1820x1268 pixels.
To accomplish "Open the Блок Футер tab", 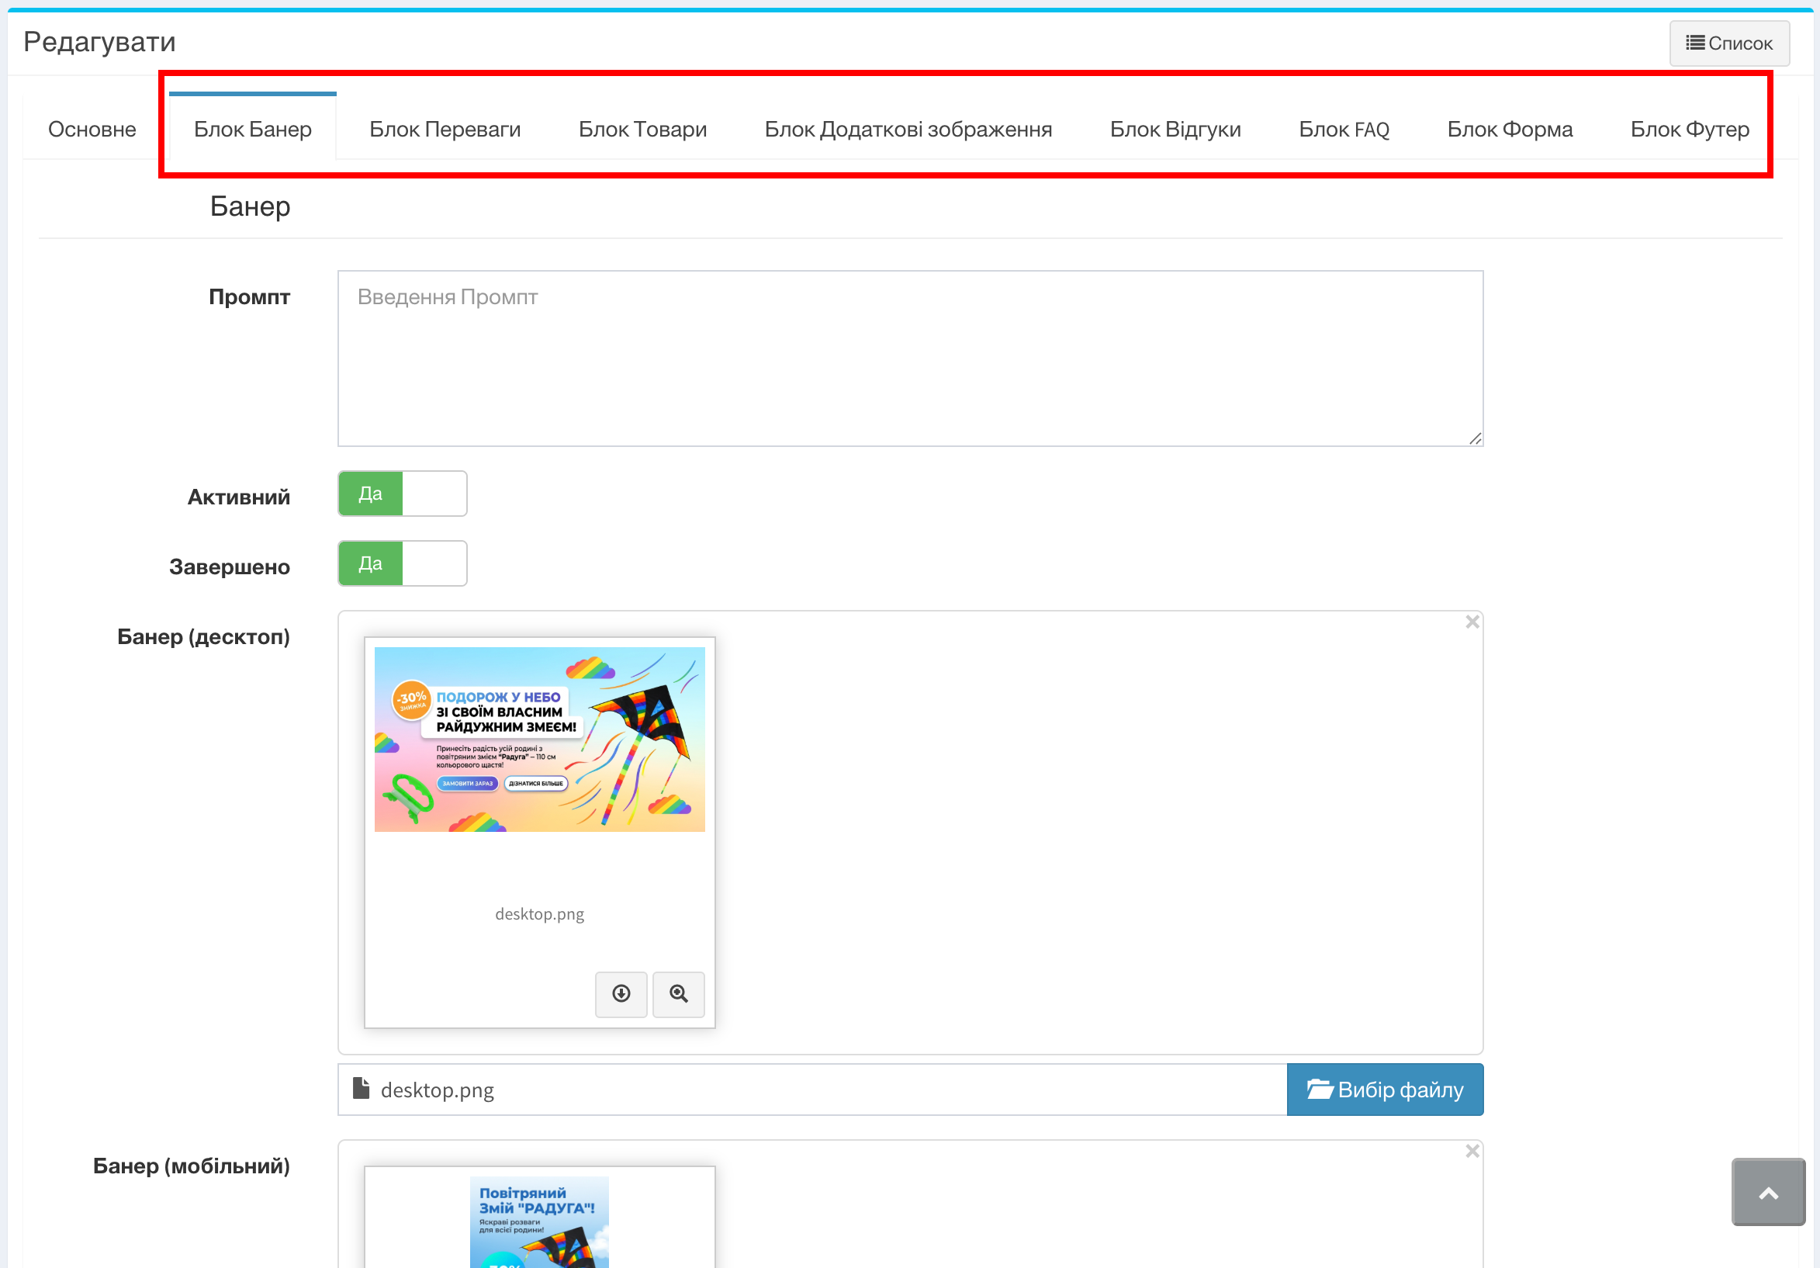I will 1689,129.
